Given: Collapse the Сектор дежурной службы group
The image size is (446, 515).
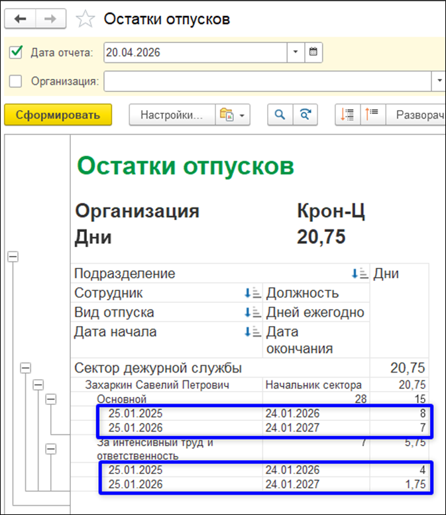Looking at the screenshot, I should click(x=26, y=368).
